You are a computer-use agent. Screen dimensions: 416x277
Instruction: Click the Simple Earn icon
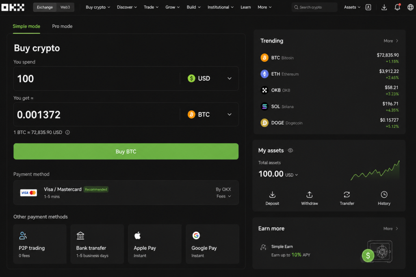click(x=263, y=247)
